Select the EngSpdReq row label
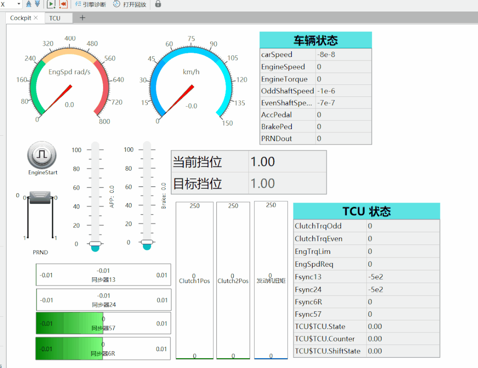This screenshot has width=478, height=368. pyautogui.click(x=314, y=264)
